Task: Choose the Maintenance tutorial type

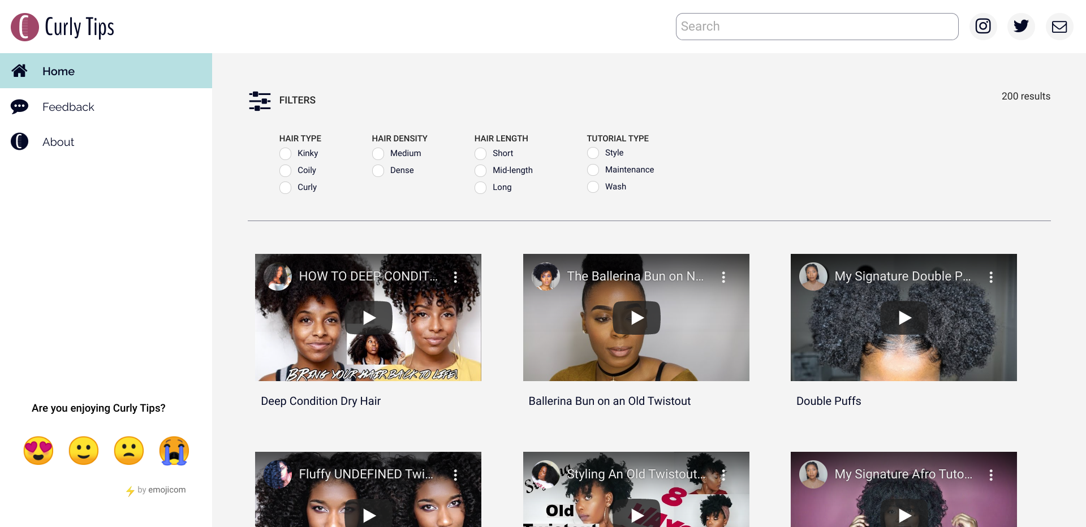Action: coord(593,170)
